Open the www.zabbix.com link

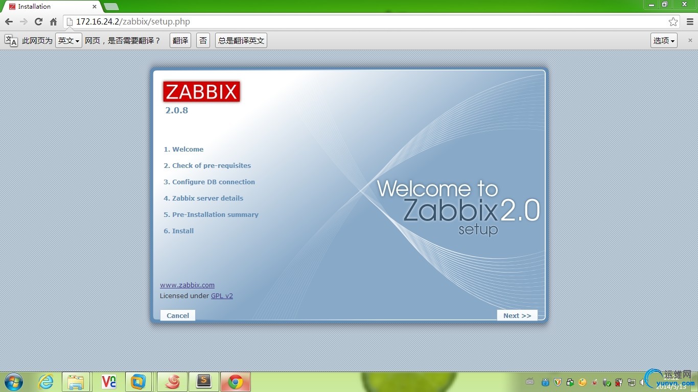point(187,285)
